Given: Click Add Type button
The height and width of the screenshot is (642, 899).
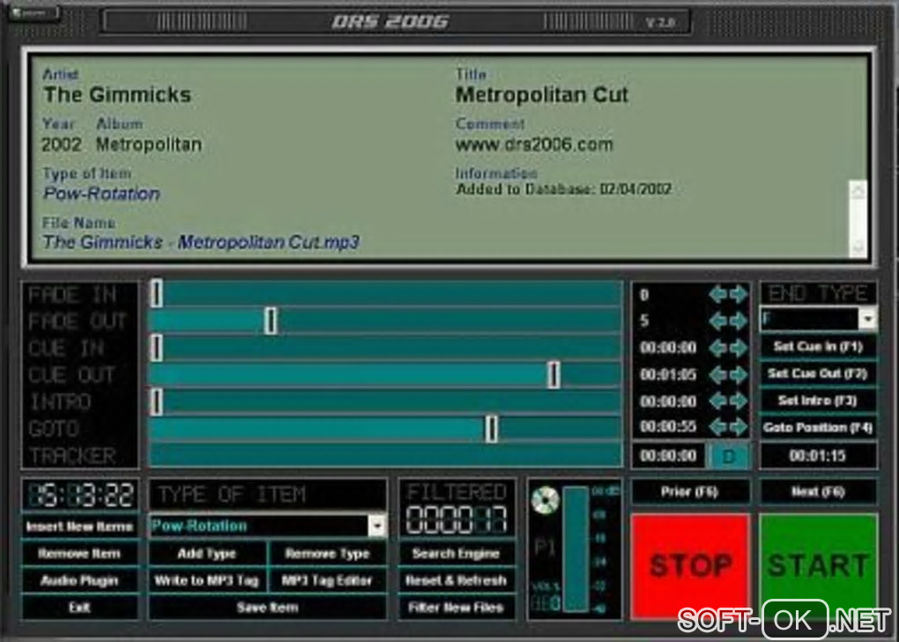Looking at the screenshot, I should point(207,554).
